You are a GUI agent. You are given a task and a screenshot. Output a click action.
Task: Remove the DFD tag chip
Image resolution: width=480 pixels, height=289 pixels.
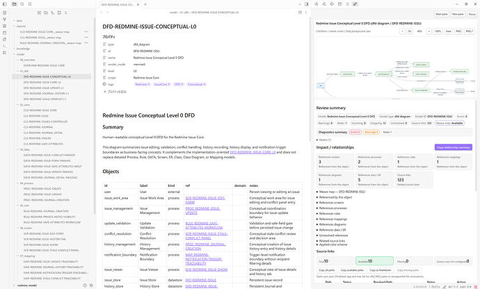click(x=182, y=84)
